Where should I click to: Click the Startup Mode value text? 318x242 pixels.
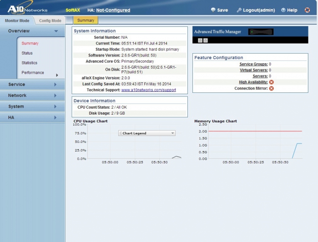click(x=150, y=49)
